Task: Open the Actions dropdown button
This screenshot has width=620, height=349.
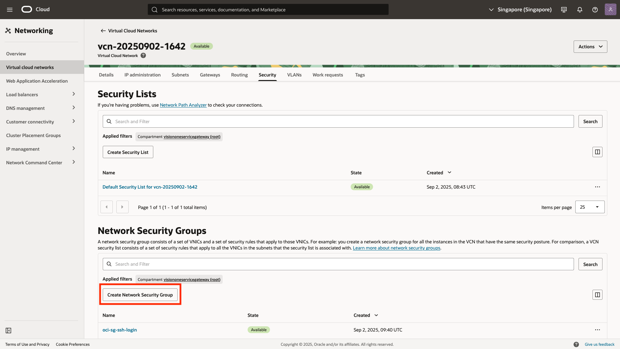Action: [x=590, y=47]
